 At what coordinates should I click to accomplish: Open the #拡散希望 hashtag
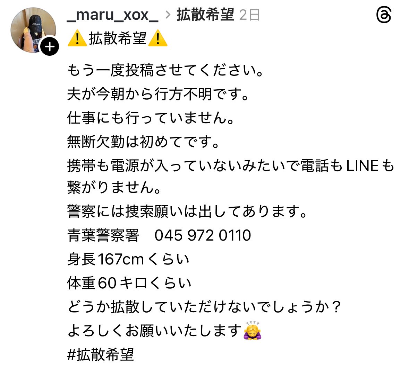(100, 354)
